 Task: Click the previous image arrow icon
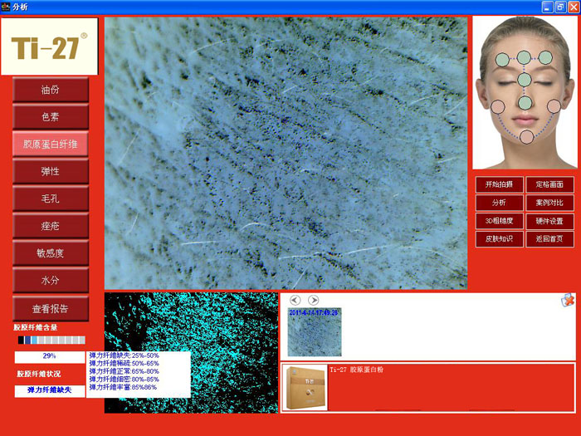(295, 300)
